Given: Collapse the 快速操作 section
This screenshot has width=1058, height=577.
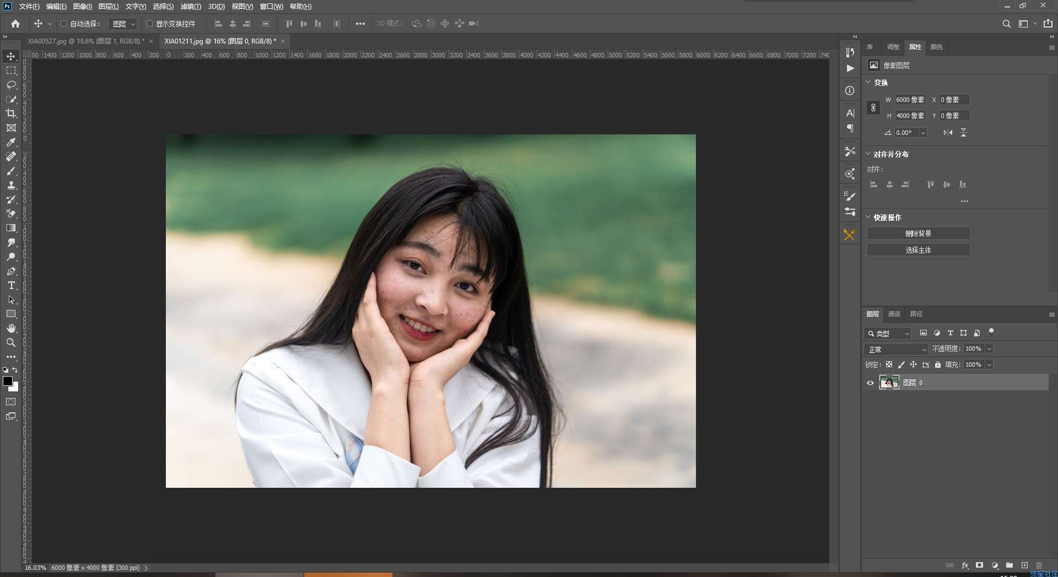Looking at the screenshot, I should click(868, 217).
